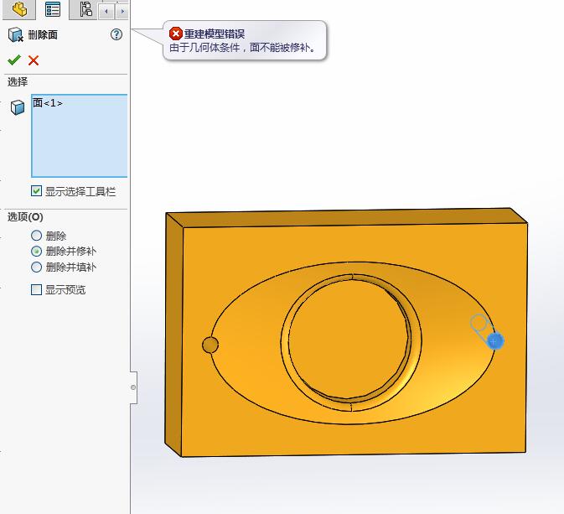This screenshot has width=564, height=514.
Task: Click the face selection cube icon
Action: [x=18, y=106]
